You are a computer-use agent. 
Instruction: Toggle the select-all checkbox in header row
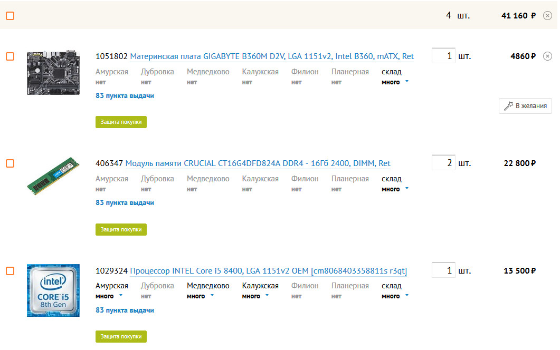10,16
